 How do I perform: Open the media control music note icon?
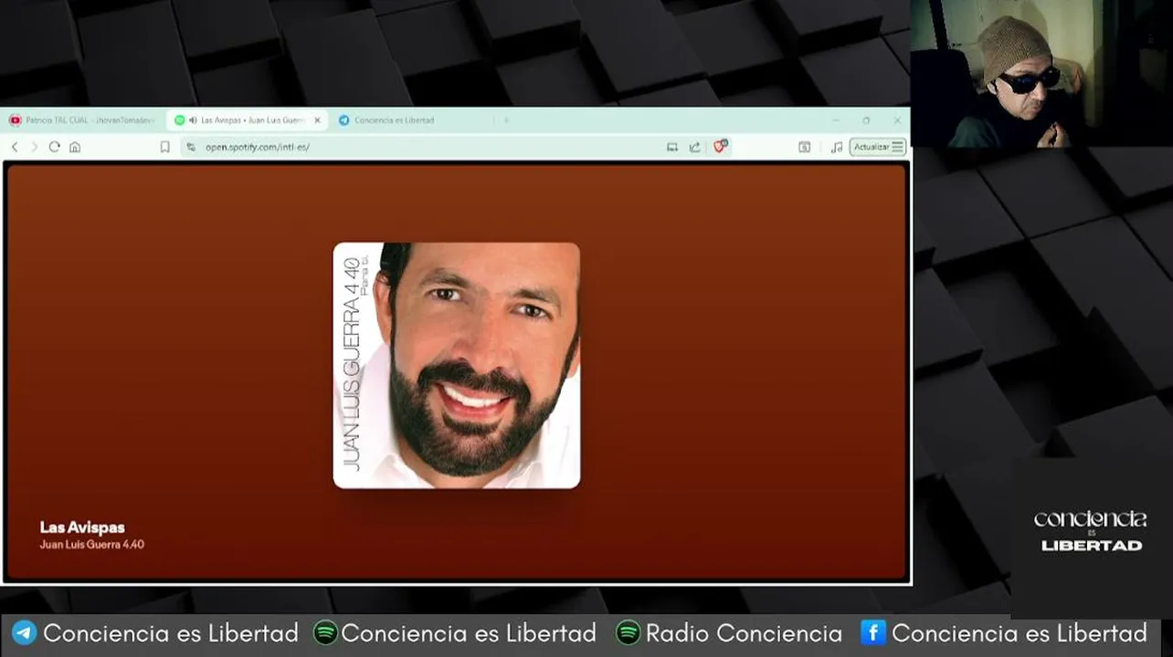coord(837,147)
